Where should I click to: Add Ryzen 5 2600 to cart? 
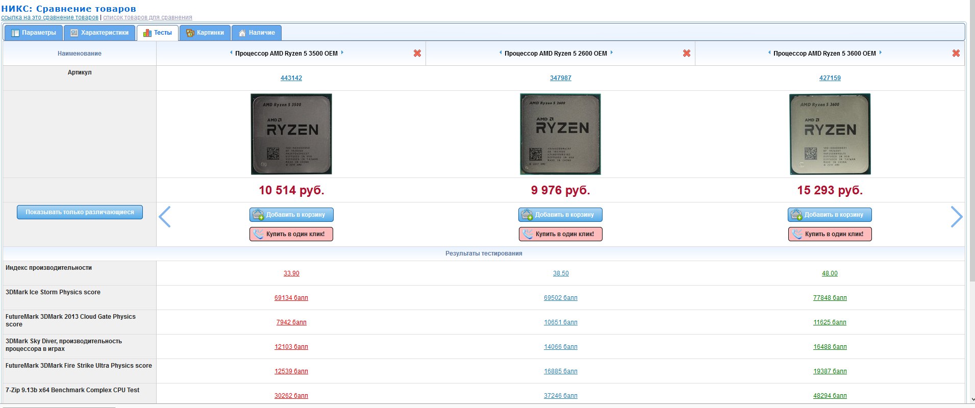coord(560,215)
